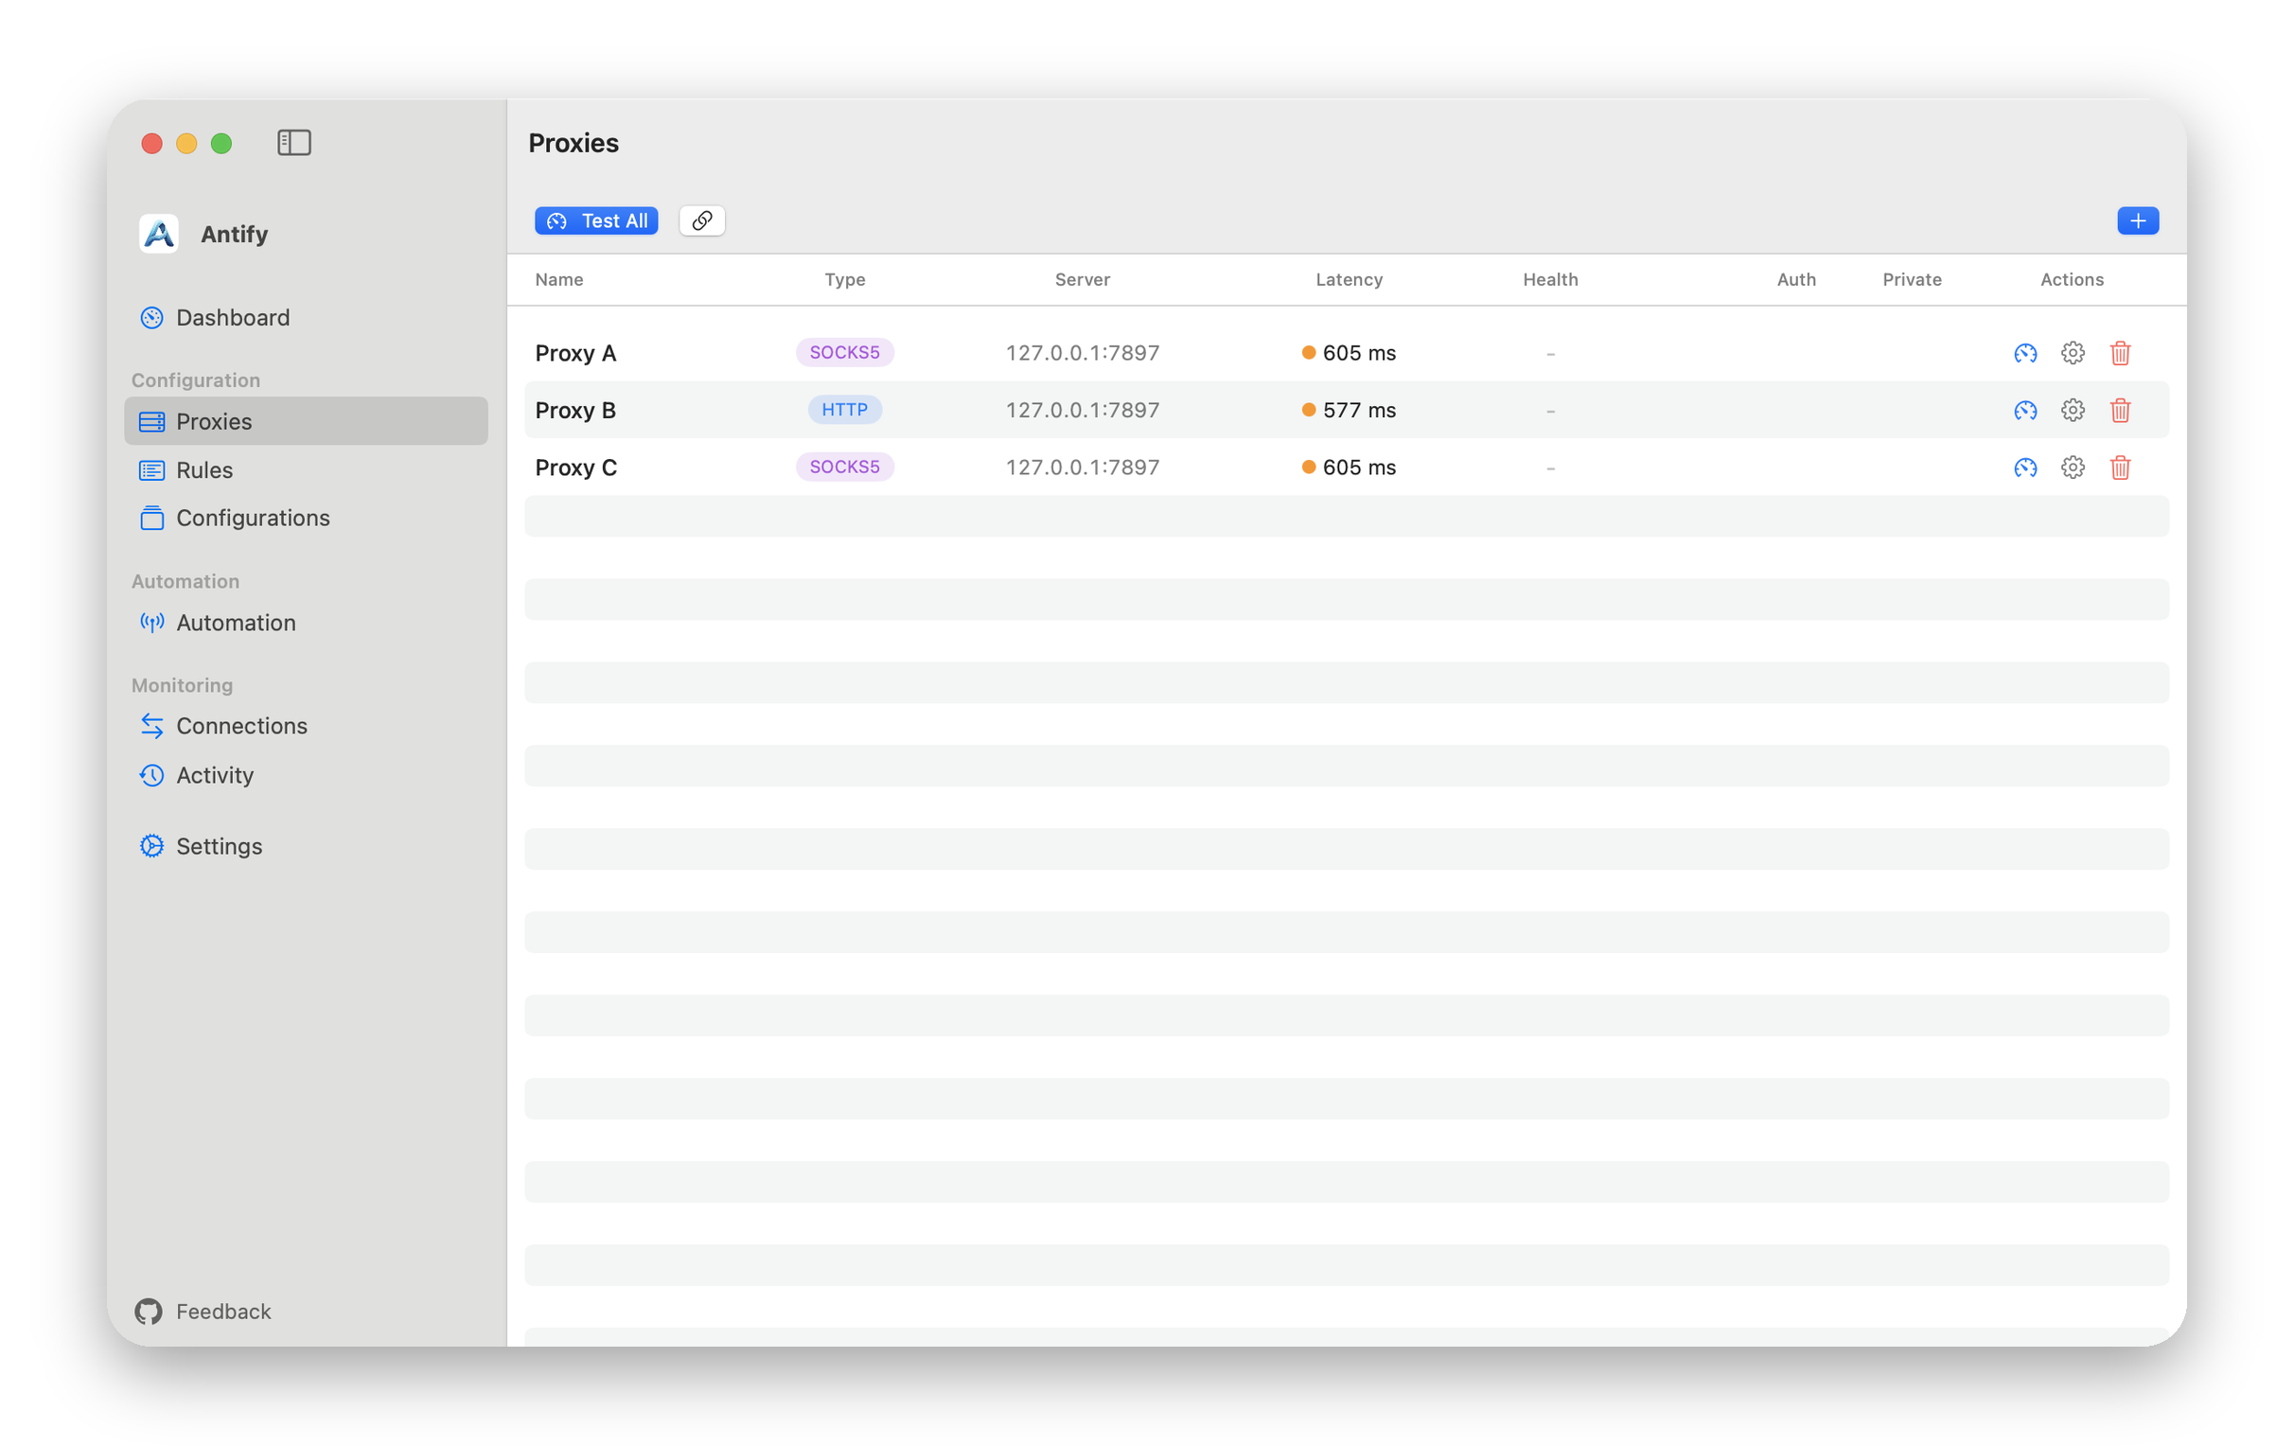
Task: Open settings gear for Proxy C
Action: coord(2073,467)
